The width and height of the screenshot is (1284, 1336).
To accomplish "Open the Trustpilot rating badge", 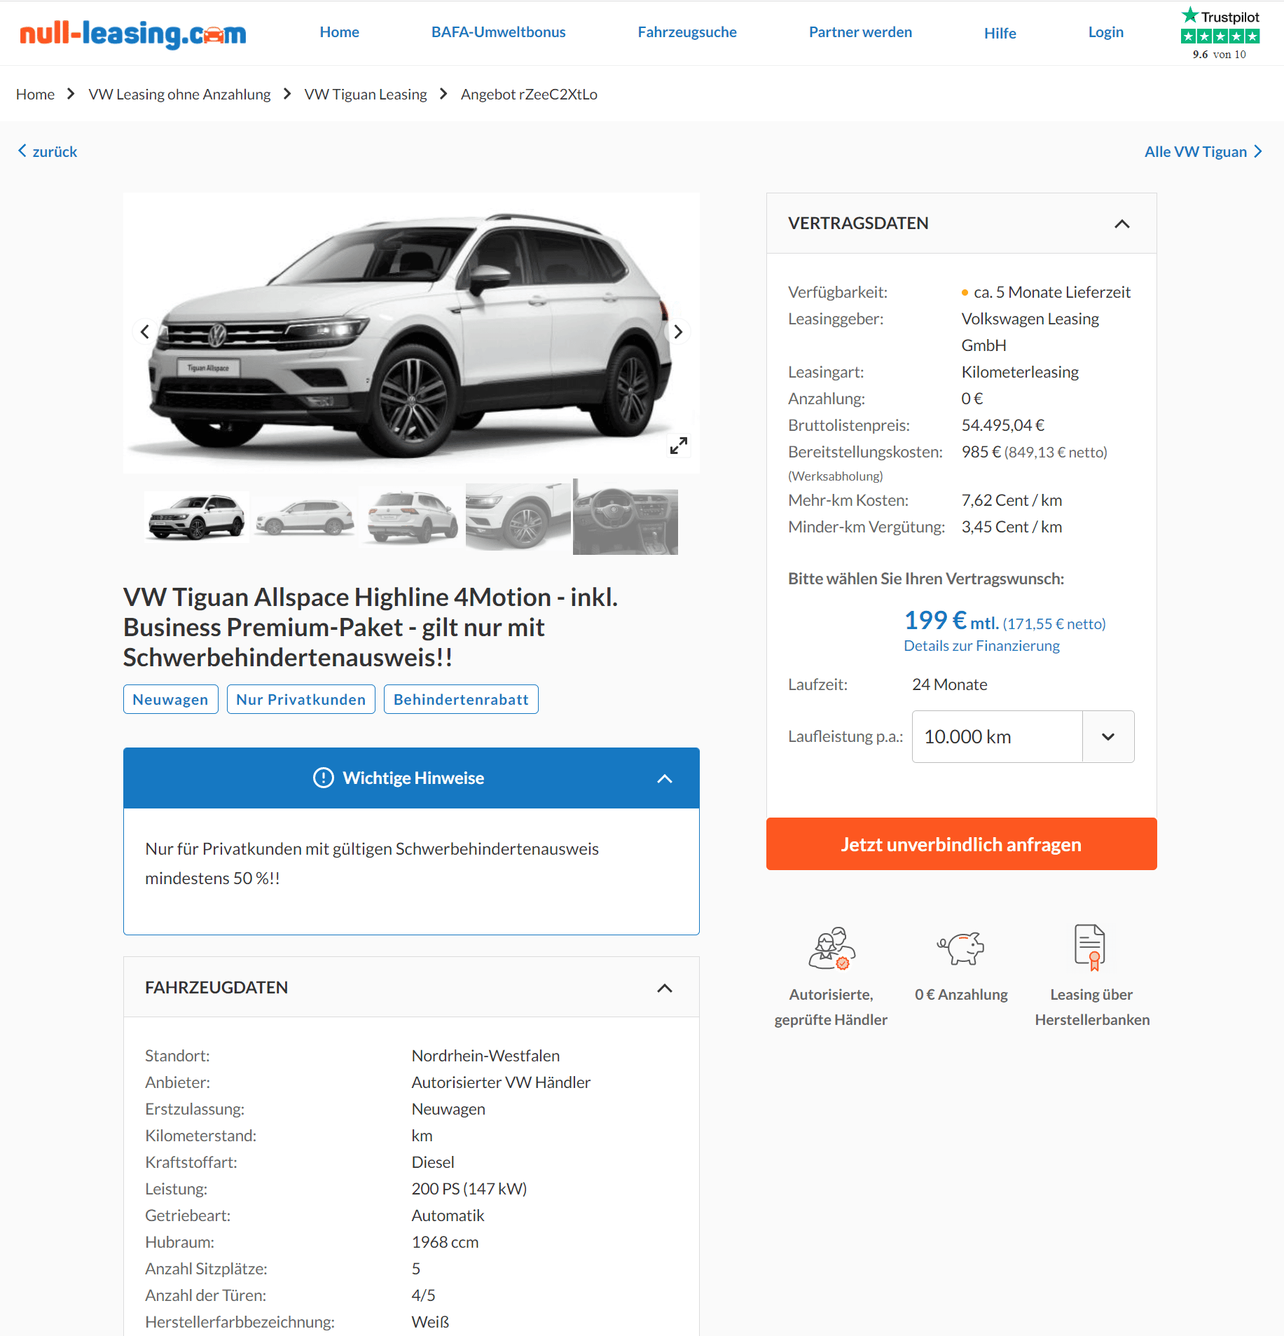I will point(1220,34).
